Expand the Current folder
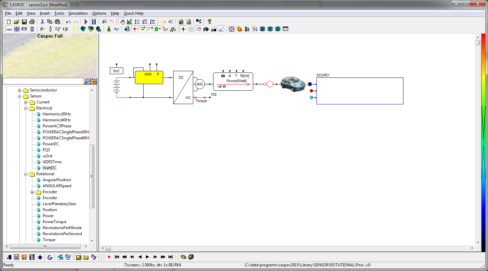This screenshot has height=271, width=488. click(26, 102)
